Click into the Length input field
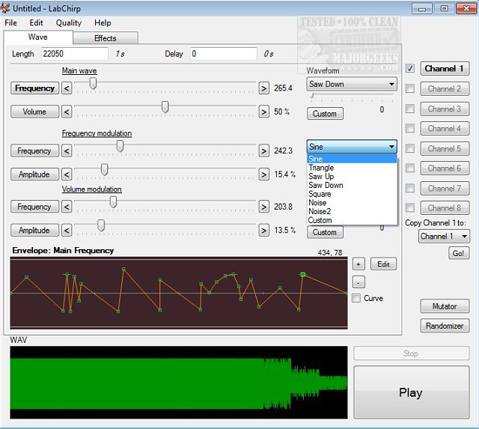 click(73, 54)
